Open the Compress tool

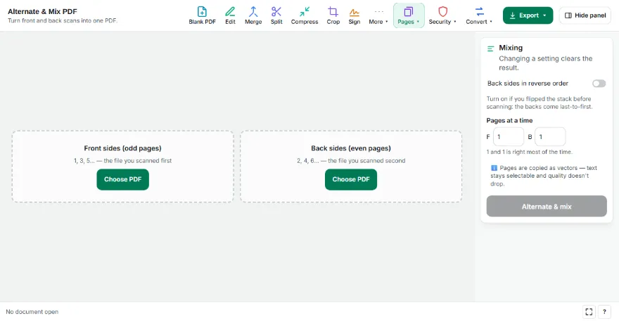[305, 15]
